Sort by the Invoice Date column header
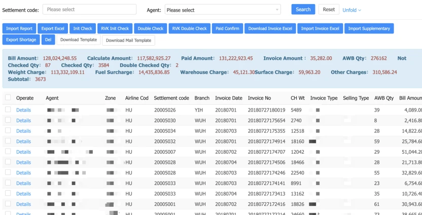 [228, 98]
